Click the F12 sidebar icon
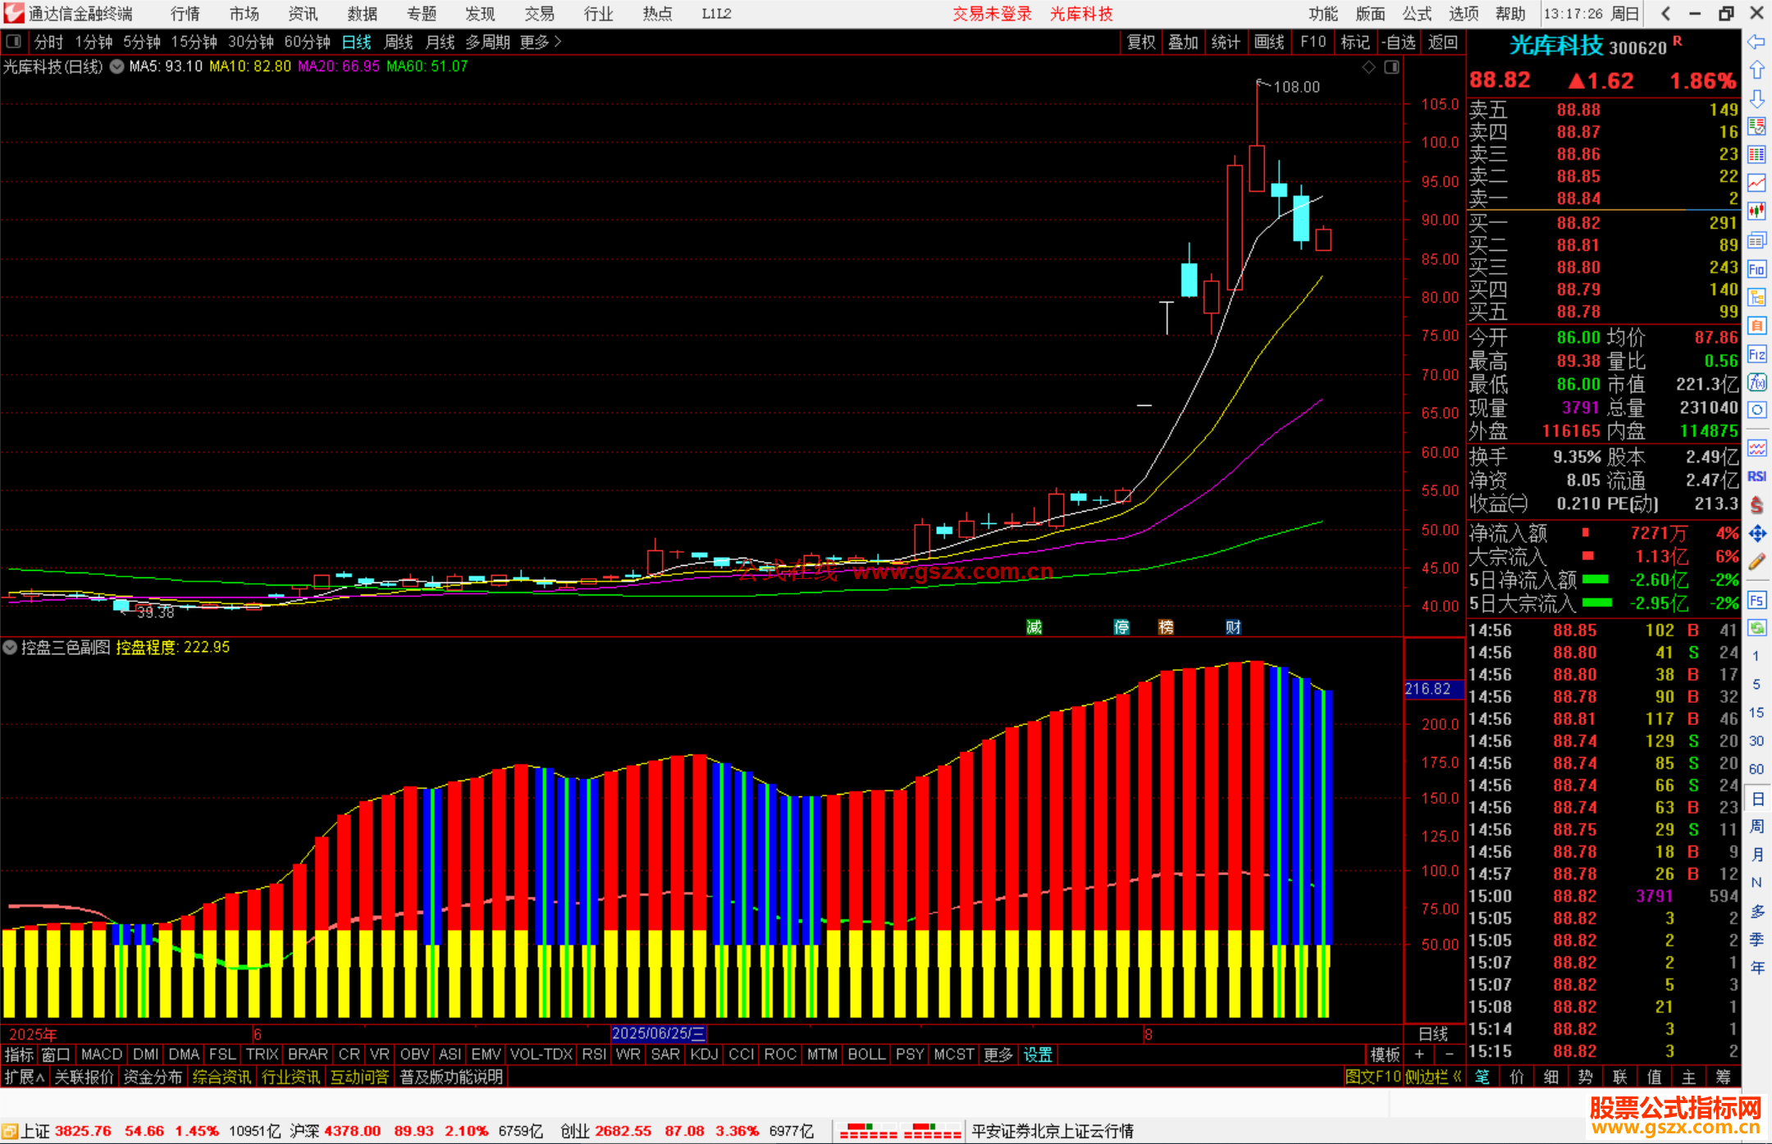The image size is (1772, 1144). (1756, 354)
